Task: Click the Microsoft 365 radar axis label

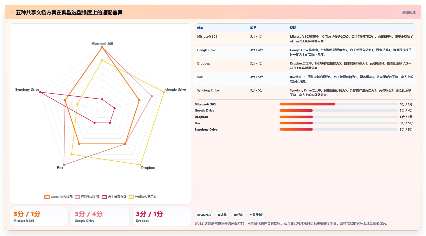Action: coord(102,44)
